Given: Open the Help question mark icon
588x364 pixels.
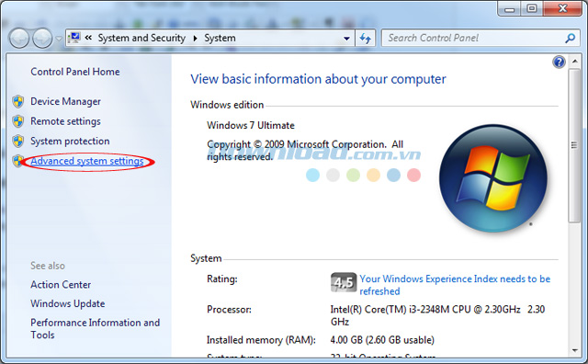Looking at the screenshot, I should tap(559, 62).
